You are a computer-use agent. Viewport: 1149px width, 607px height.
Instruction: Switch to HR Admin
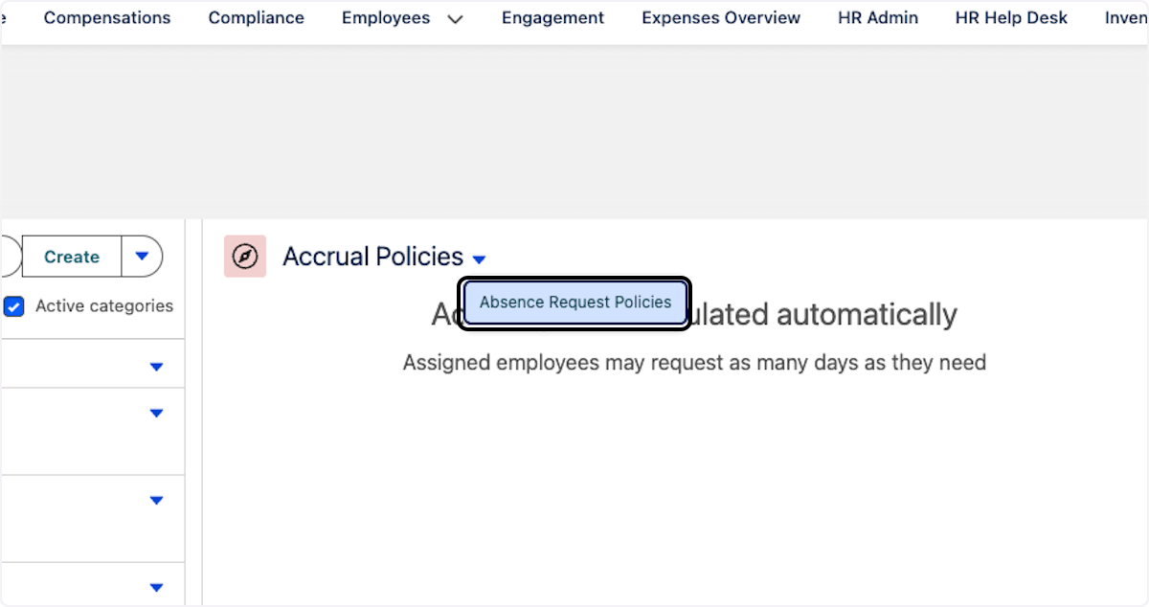877,17
